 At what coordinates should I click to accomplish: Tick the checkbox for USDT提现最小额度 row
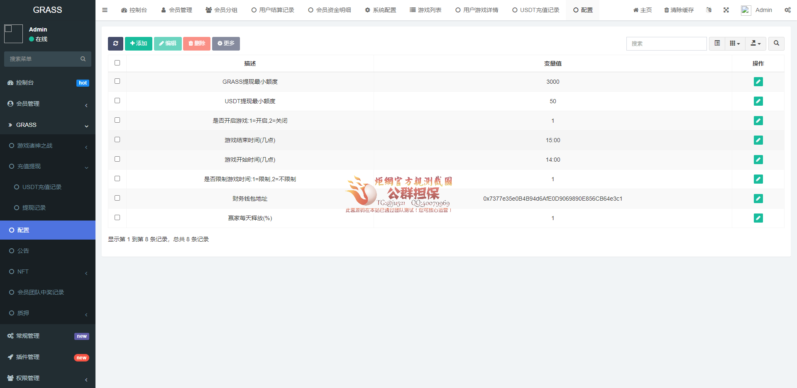[x=117, y=101]
